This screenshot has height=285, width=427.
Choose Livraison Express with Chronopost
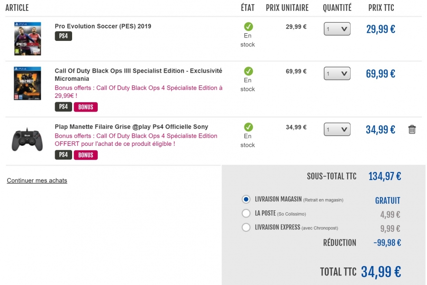coord(246,227)
